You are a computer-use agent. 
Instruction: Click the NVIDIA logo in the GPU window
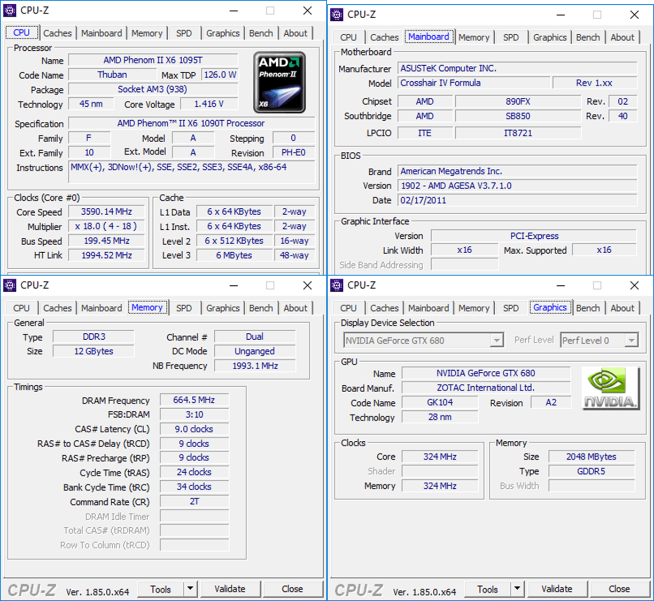(610, 388)
